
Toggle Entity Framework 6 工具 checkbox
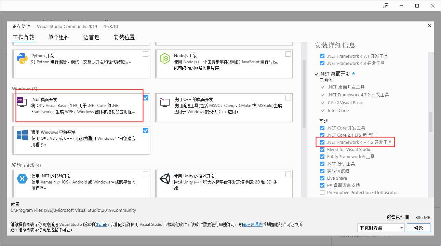pyautogui.click(x=322, y=156)
